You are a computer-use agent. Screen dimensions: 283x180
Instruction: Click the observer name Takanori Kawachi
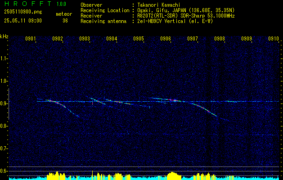[159, 5]
